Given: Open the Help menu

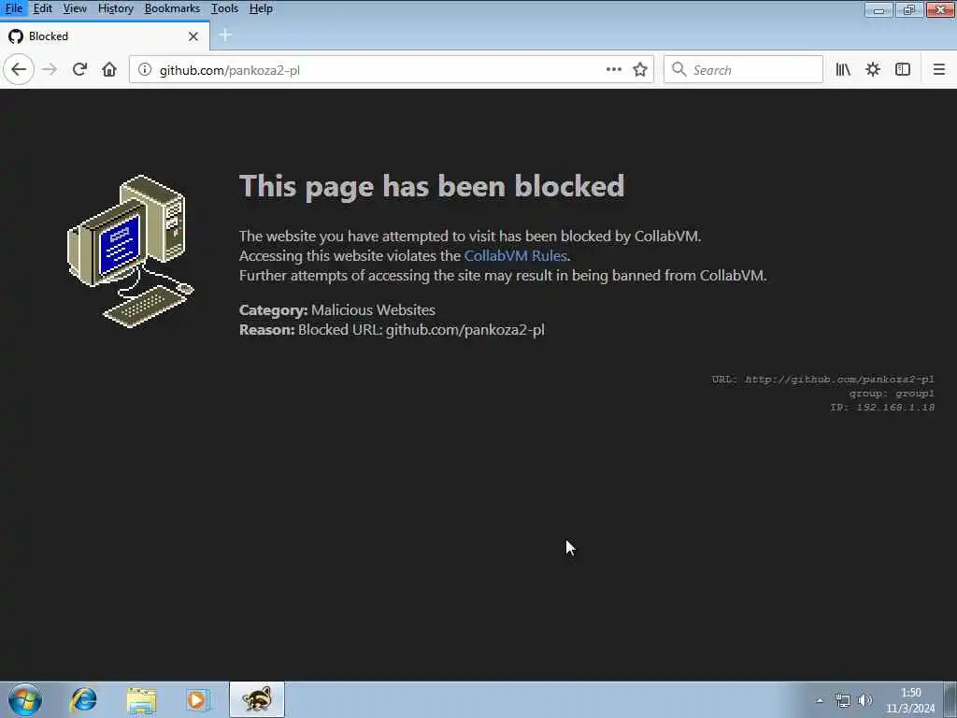Looking at the screenshot, I should (x=262, y=8).
